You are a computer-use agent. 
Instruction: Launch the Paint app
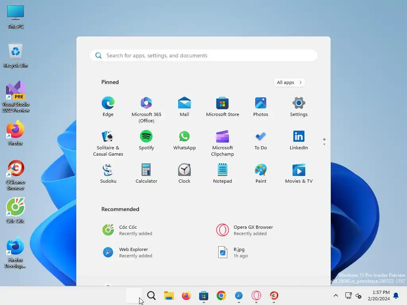(x=261, y=174)
